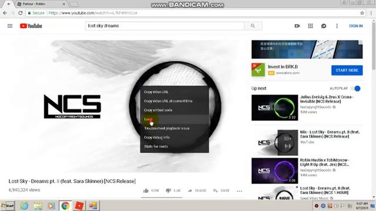
Task: Open the Robin Hustin x TobiMorrow title link
Action: (324, 162)
